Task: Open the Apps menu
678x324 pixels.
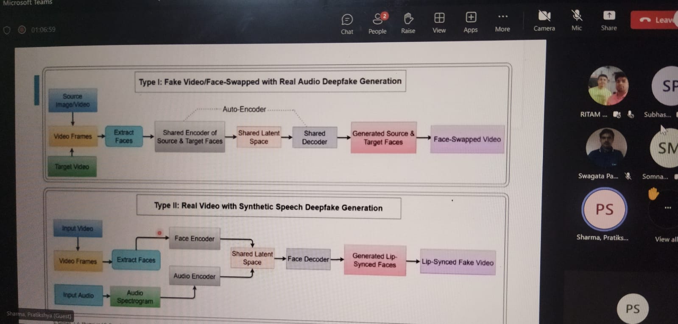Action: (x=471, y=22)
